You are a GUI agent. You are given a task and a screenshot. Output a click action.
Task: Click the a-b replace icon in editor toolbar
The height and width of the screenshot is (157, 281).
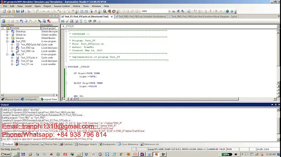tap(72, 21)
